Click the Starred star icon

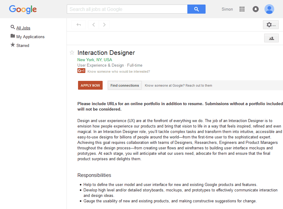[13, 45]
